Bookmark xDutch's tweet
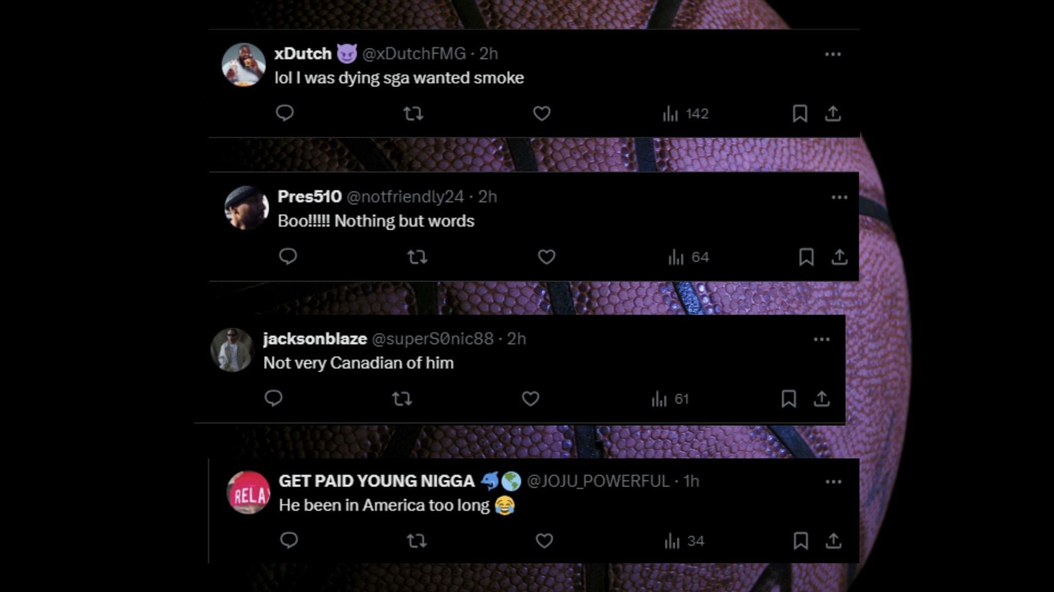Image resolution: width=1054 pixels, height=592 pixels. pos(800,113)
